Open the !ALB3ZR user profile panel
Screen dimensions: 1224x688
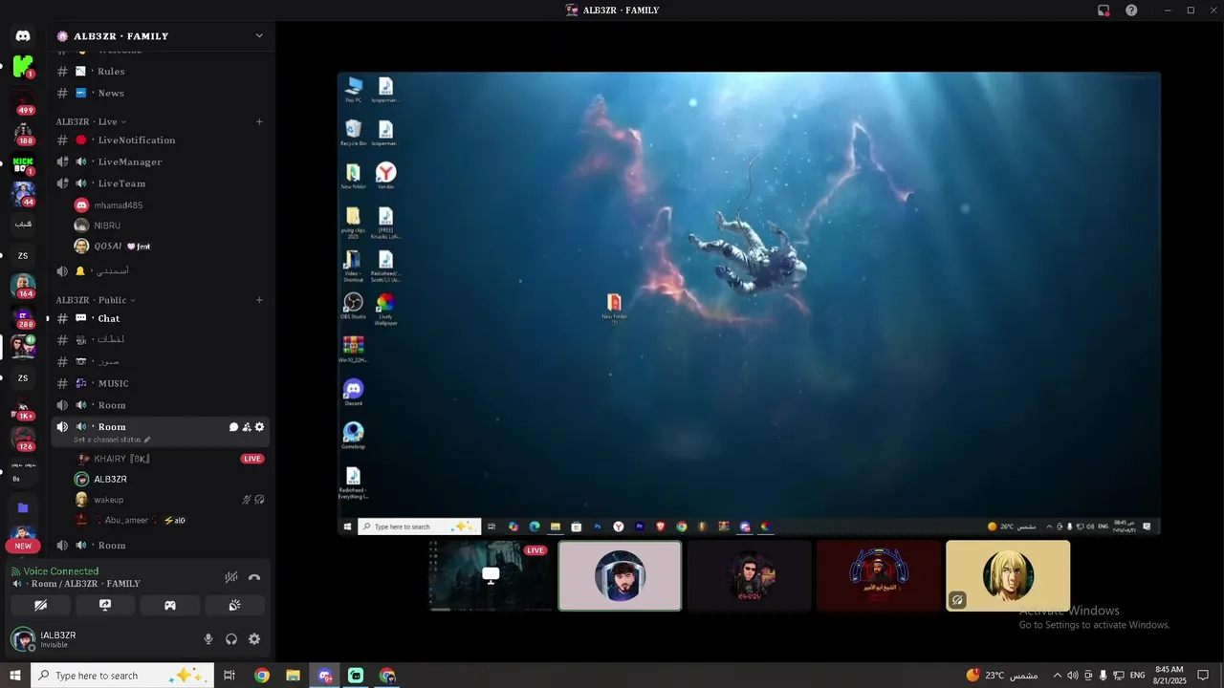(x=100, y=639)
